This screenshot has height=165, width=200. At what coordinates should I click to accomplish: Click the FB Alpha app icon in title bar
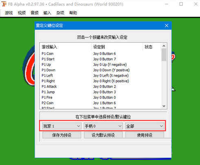4,4
